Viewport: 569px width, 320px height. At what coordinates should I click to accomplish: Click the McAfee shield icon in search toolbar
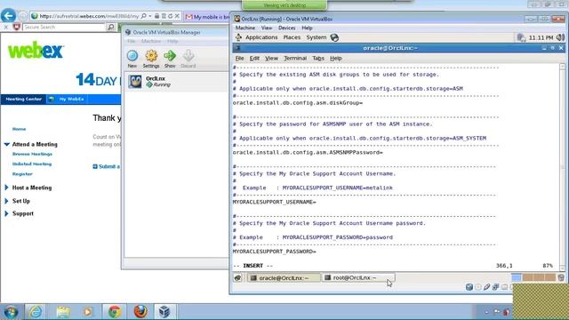click(16, 28)
